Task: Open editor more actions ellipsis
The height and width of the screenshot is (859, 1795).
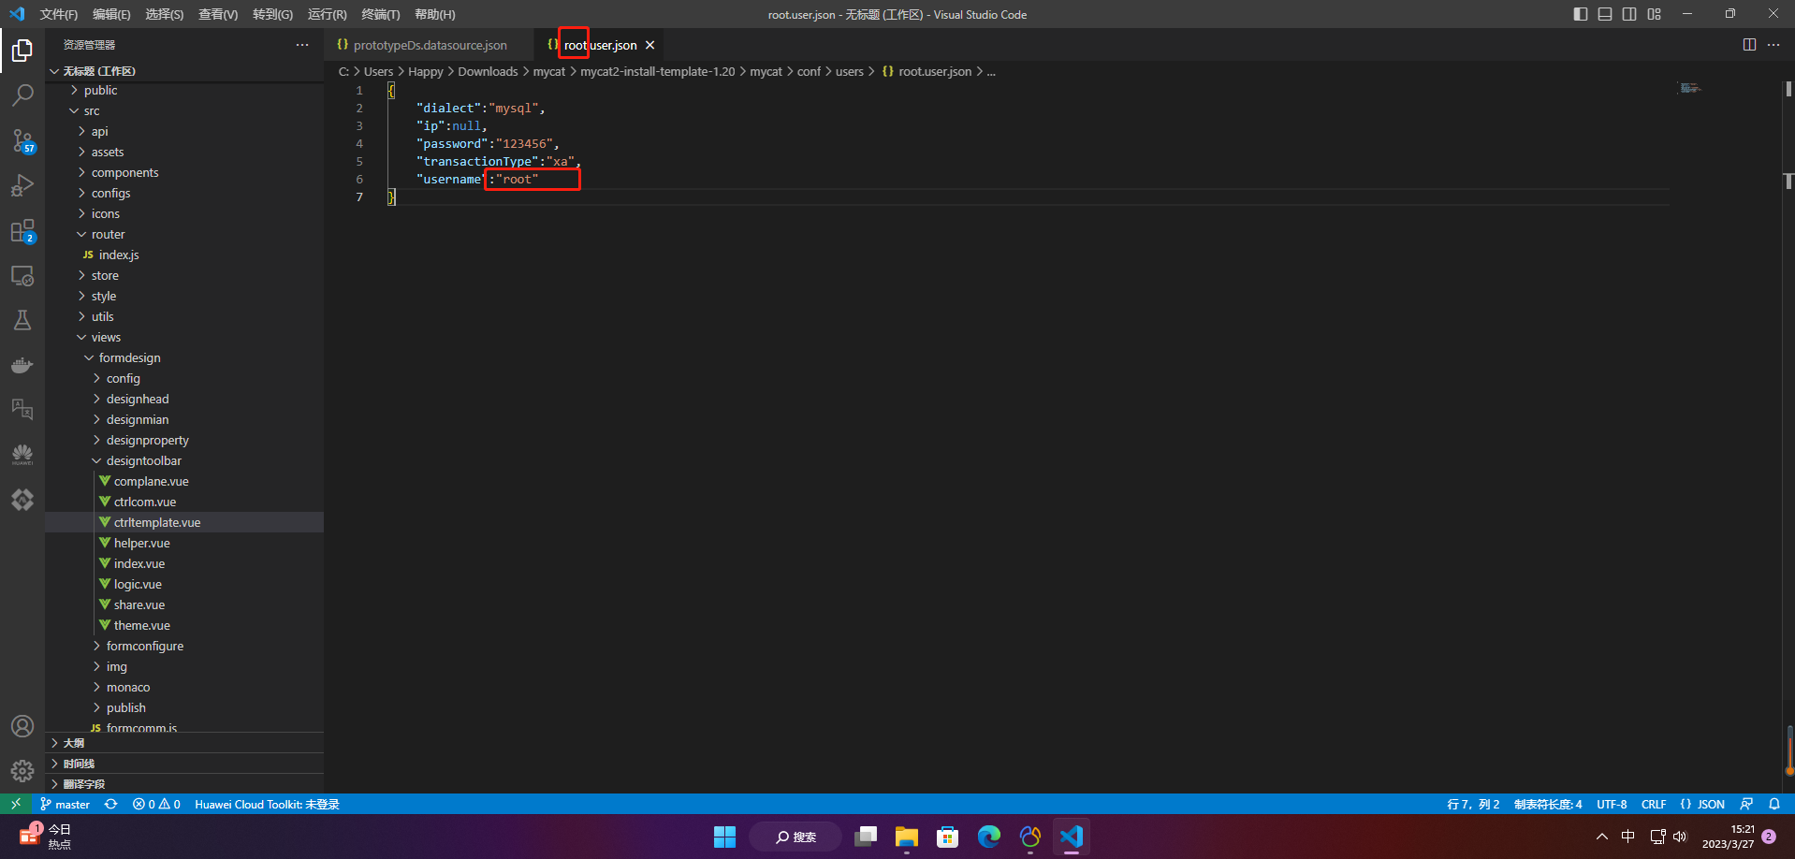Action: 1773,45
